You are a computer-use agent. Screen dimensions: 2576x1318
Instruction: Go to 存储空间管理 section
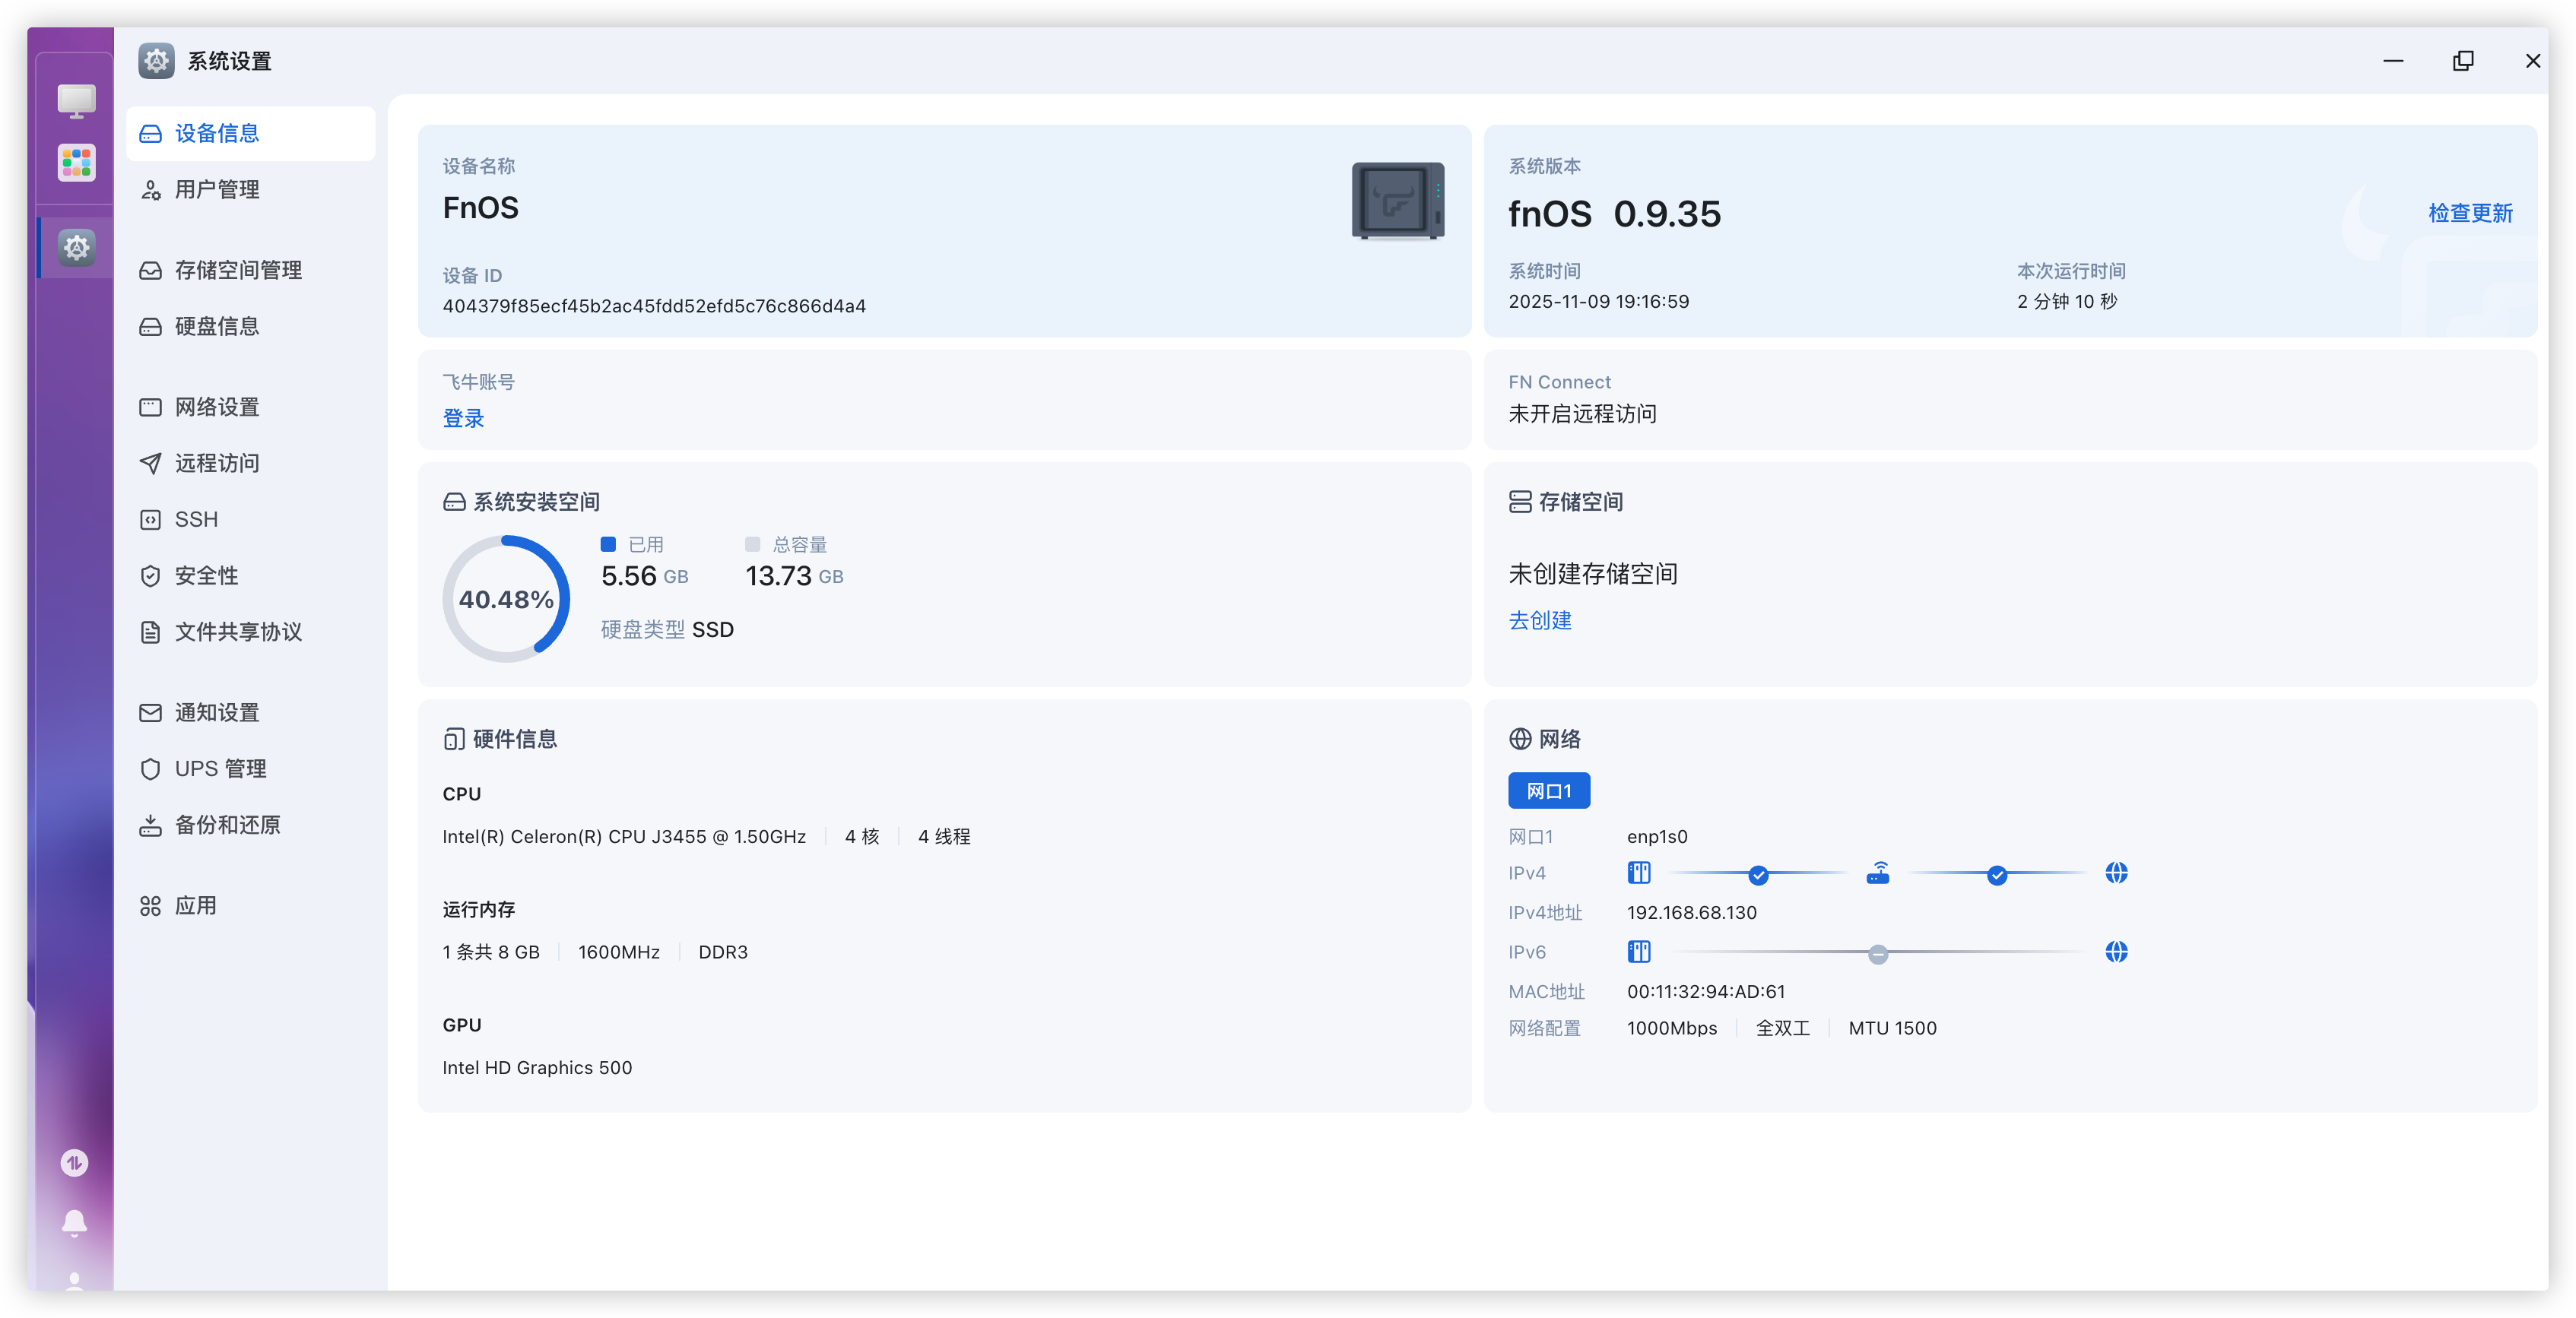tap(238, 270)
